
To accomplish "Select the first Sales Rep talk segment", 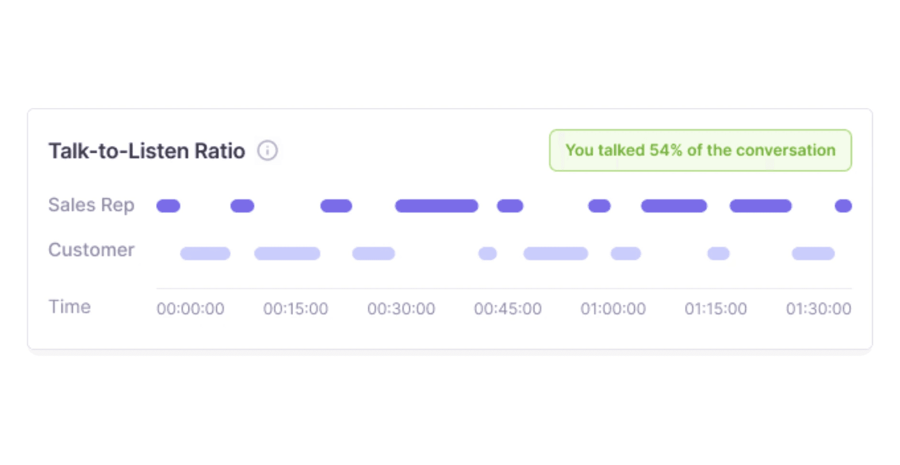I will tap(169, 206).
